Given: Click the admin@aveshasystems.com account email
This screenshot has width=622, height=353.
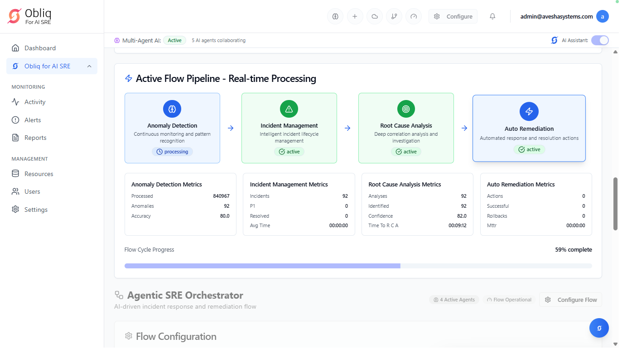Looking at the screenshot, I should click(x=556, y=16).
